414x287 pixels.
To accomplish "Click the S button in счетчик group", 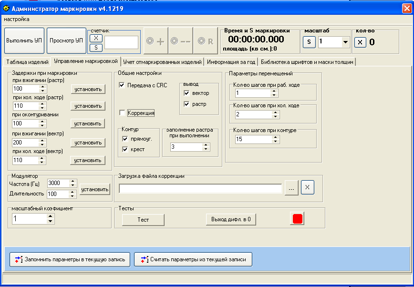I will [x=96, y=48].
